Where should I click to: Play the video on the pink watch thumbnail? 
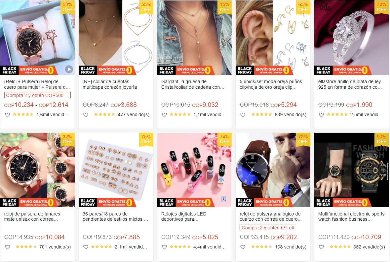69,70
